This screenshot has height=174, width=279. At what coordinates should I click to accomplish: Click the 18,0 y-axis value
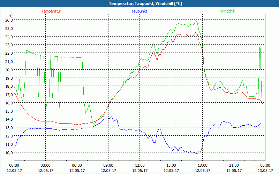9,86
